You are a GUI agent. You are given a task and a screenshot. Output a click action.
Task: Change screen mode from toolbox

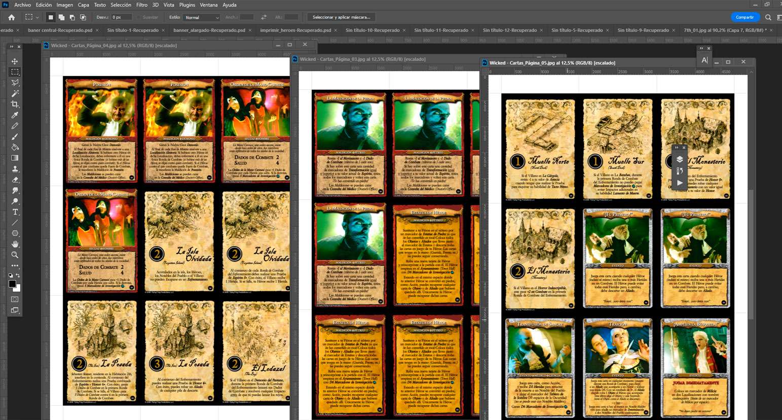(15, 310)
